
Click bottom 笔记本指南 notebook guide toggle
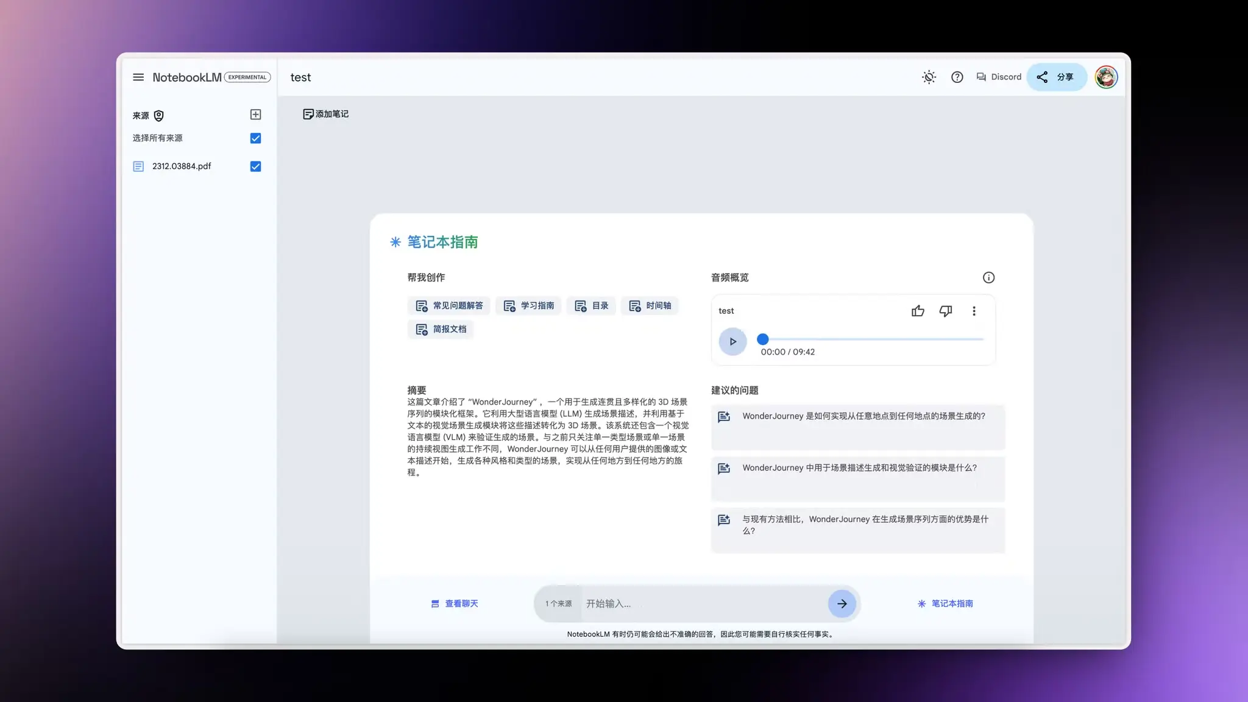point(945,604)
